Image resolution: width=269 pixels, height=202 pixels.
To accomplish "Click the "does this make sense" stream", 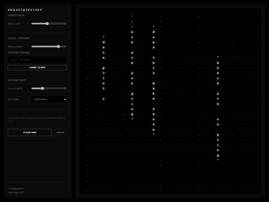I will click(x=153, y=80).
